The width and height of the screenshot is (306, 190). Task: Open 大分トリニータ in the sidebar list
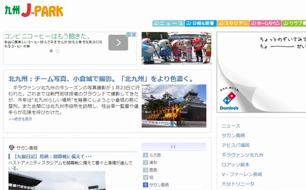238,184
